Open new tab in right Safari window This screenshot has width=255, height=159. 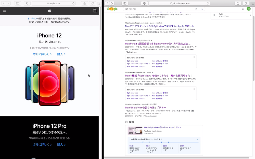(x=252, y=4)
